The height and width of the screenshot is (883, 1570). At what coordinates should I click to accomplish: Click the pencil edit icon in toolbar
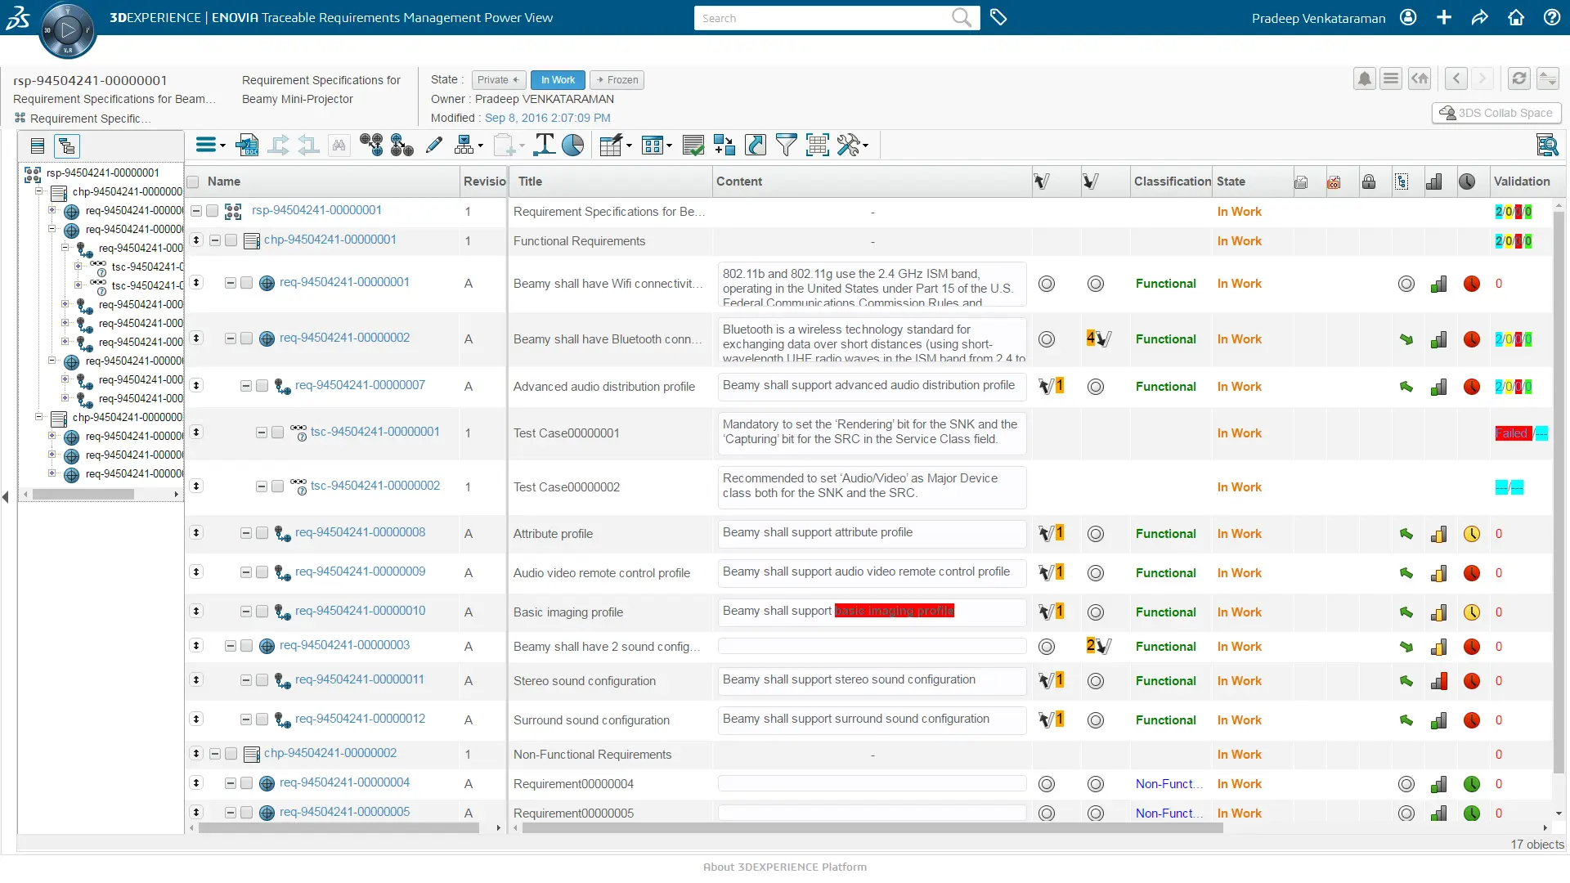tap(434, 146)
